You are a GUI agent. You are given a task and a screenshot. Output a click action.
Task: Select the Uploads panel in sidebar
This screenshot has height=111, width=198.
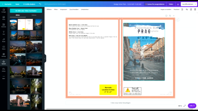point(4,62)
